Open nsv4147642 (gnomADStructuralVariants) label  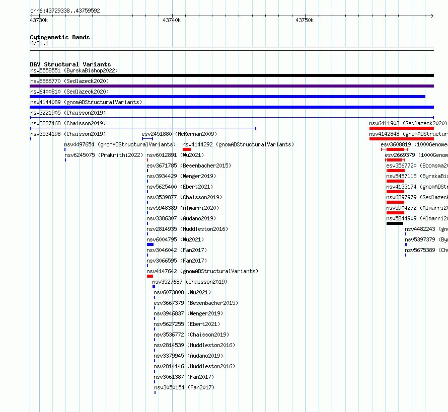[x=202, y=271]
